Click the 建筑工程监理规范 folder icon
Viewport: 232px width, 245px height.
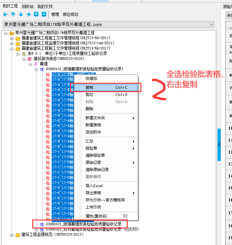pos(17,235)
